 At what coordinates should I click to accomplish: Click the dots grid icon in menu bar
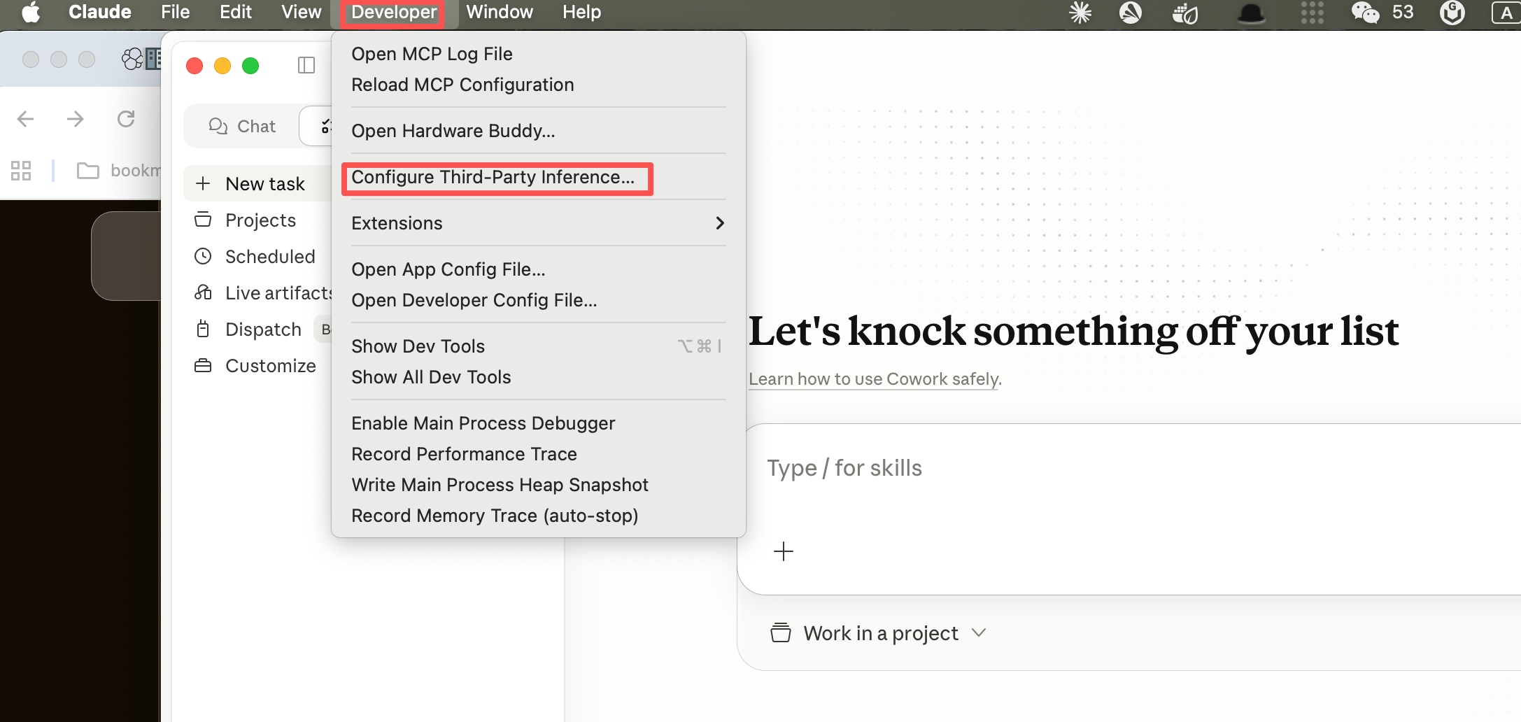(1312, 13)
